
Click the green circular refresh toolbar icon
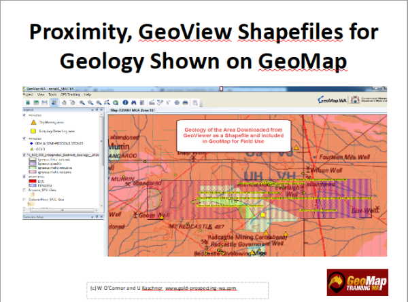point(116,102)
